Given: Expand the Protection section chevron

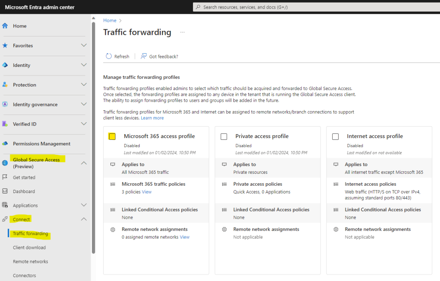Looking at the screenshot, I should 84,85.
